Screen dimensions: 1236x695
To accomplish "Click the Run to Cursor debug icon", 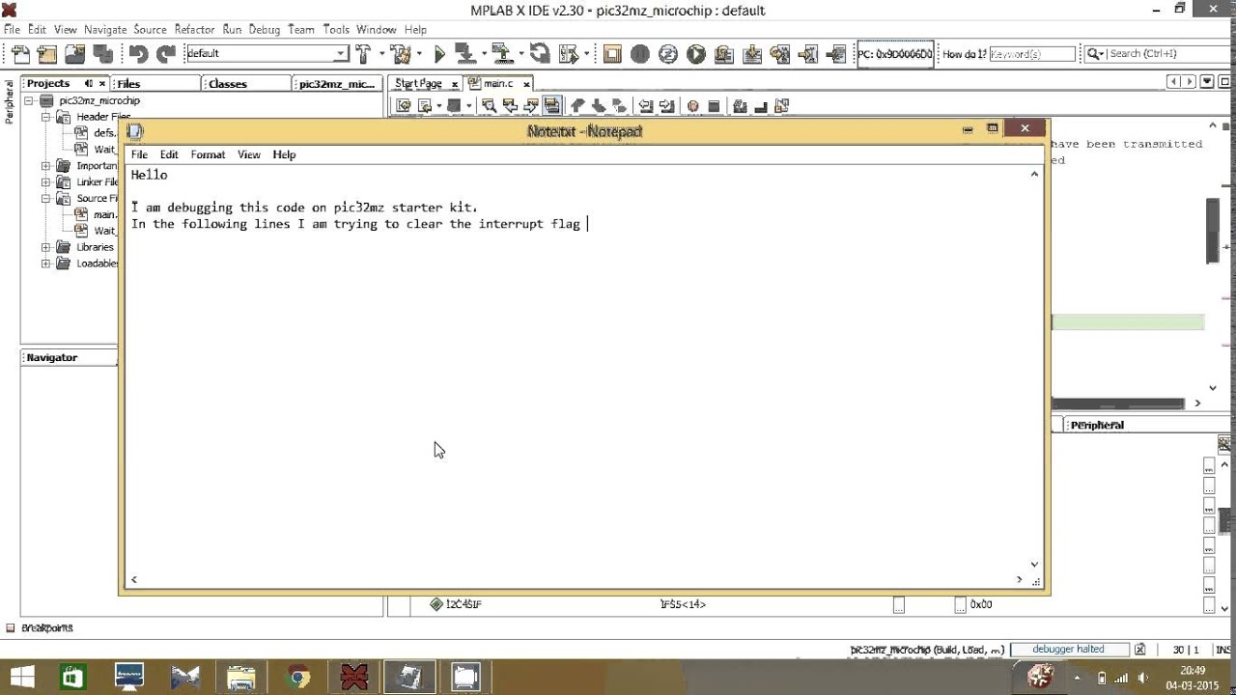I will click(779, 54).
